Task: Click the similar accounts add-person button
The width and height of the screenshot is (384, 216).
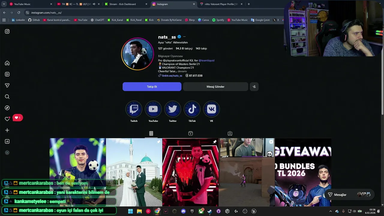Action: click(254, 87)
